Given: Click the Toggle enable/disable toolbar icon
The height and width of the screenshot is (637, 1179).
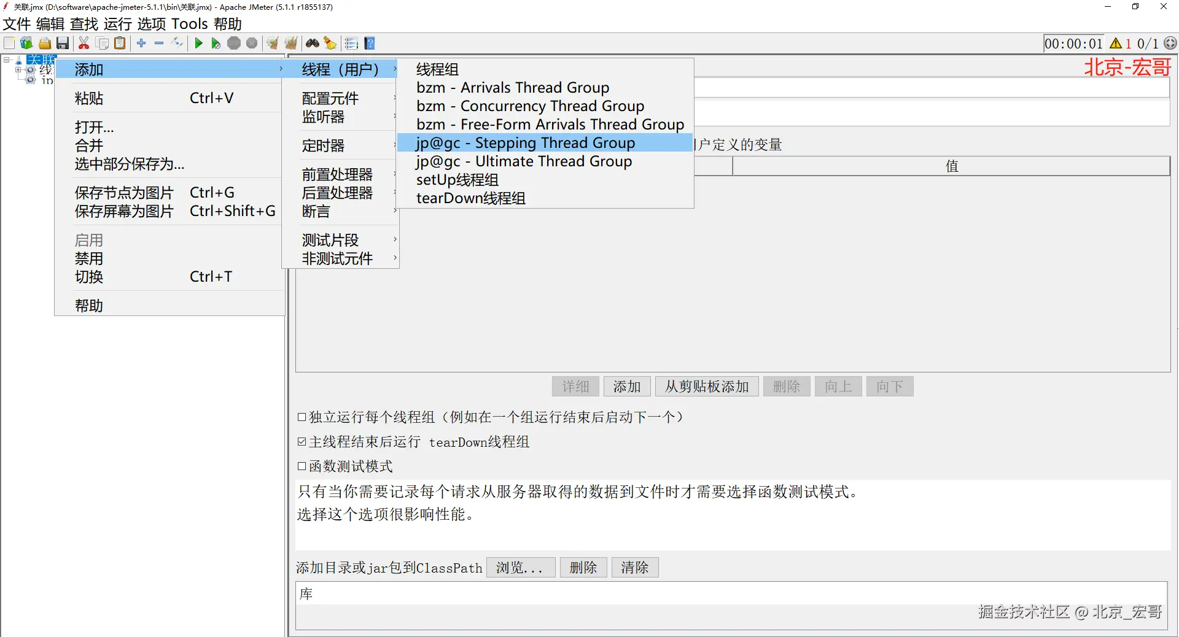Looking at the screenshot, I should coord(177,43).
